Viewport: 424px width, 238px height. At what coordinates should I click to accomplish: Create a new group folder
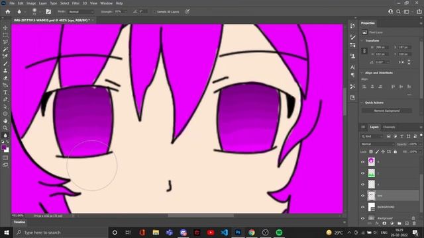pyautogui.click(x=399, y=223)
